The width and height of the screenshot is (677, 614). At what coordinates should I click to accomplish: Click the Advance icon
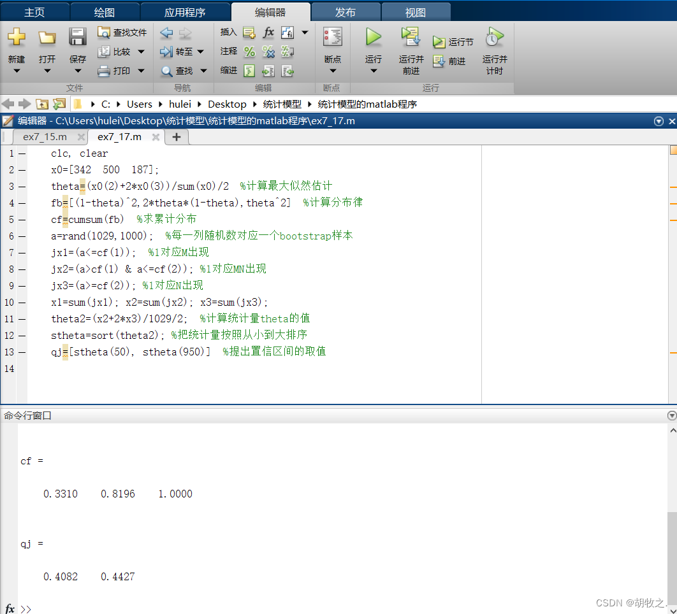click(x=439, y=61)
